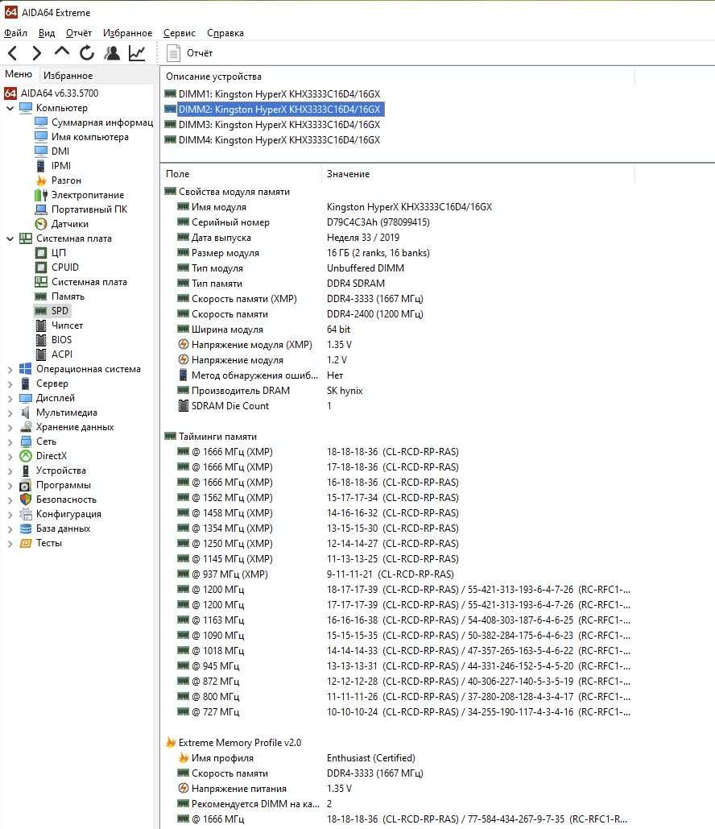This screenshot has width=715, height=829.
Task: Expand the DirectX tree node
Action: [x=10, y=456]
